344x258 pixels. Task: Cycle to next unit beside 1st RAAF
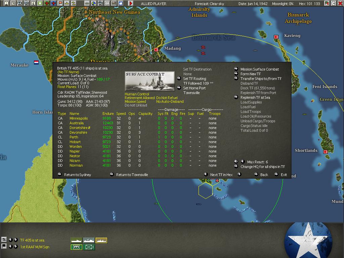(x=16, y=247)
